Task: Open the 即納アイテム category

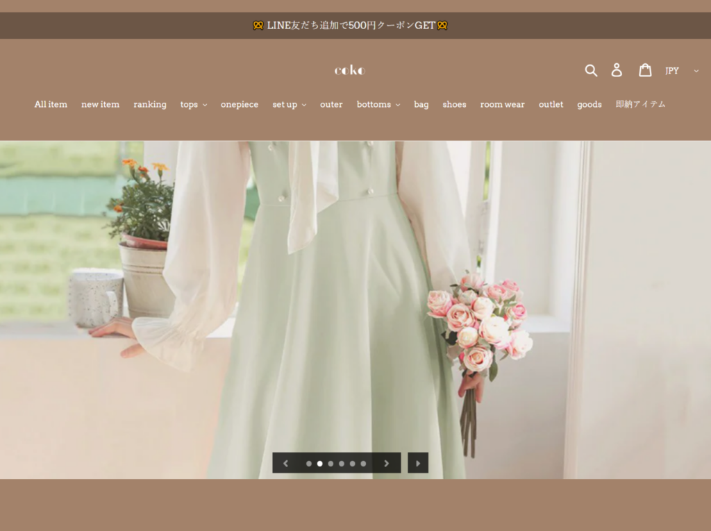Action: (640, 104)
